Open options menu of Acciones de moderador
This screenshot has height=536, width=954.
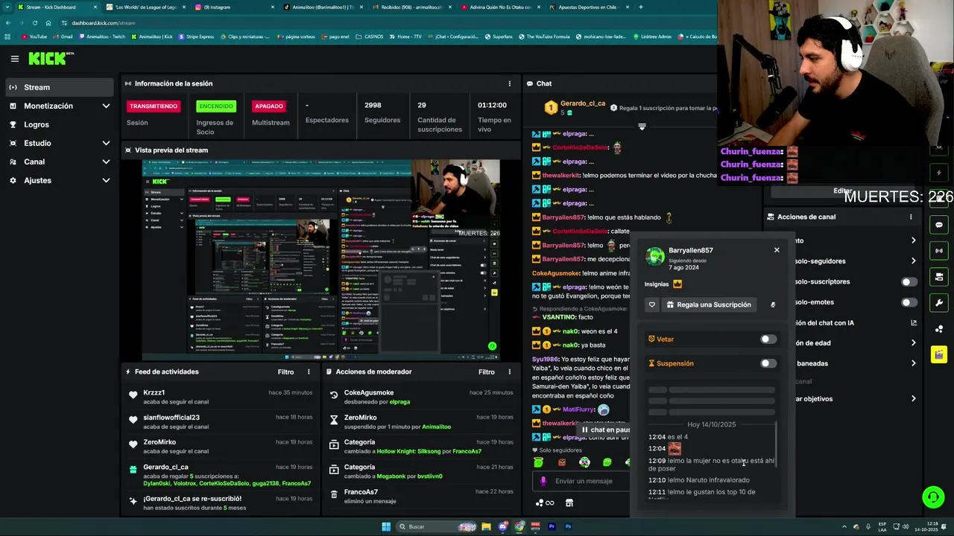(510, 371)
